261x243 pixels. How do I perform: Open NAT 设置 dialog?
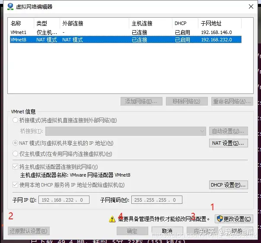click(228, 143)
